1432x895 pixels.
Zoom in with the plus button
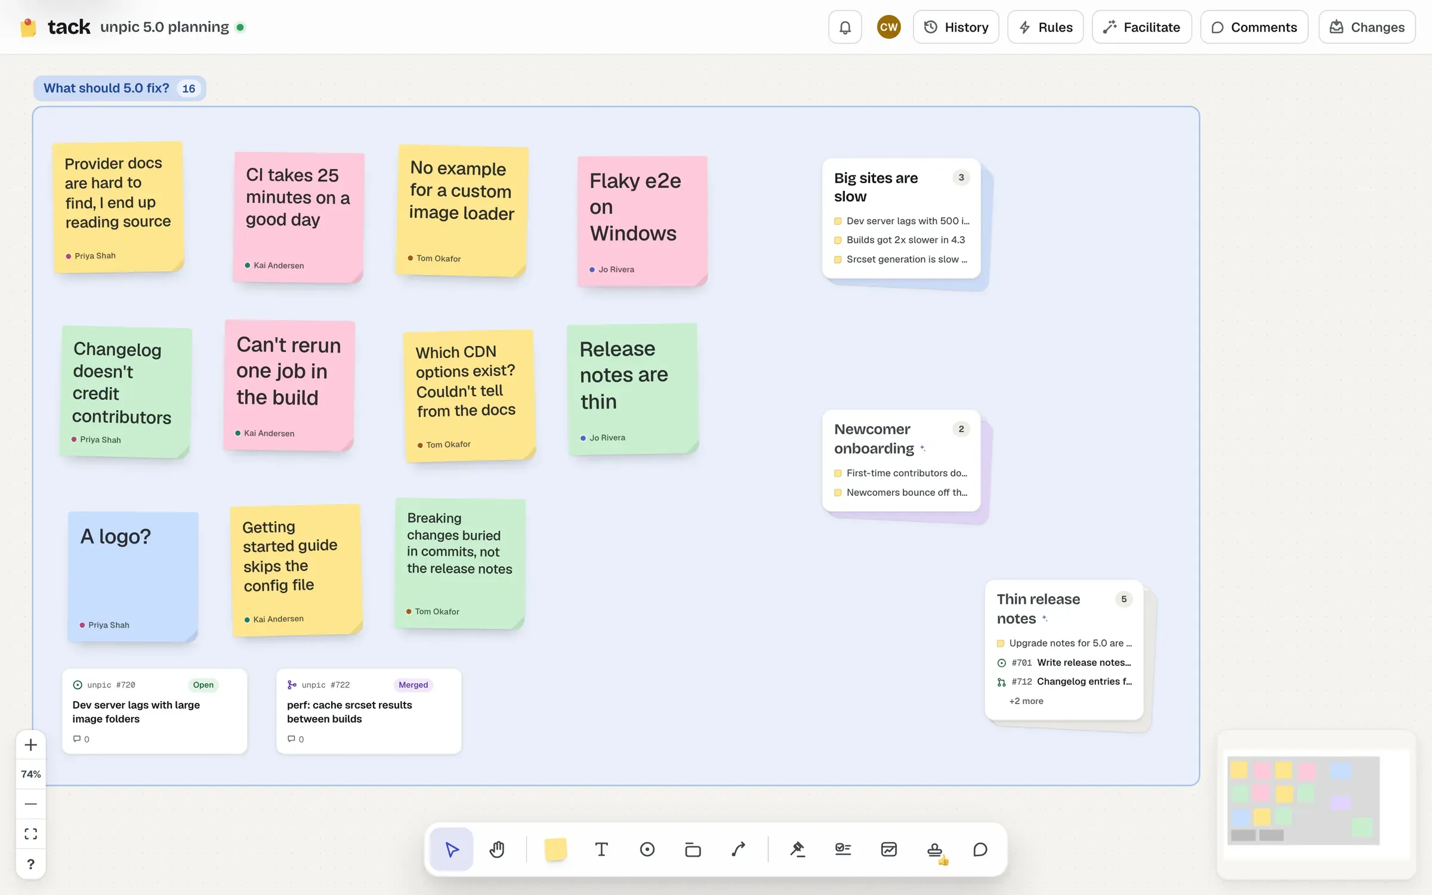31,745
